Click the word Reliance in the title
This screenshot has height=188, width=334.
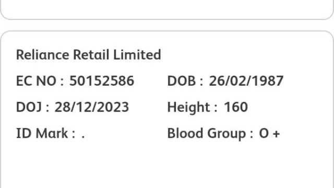pyautogui.click(x=43, y=55)
